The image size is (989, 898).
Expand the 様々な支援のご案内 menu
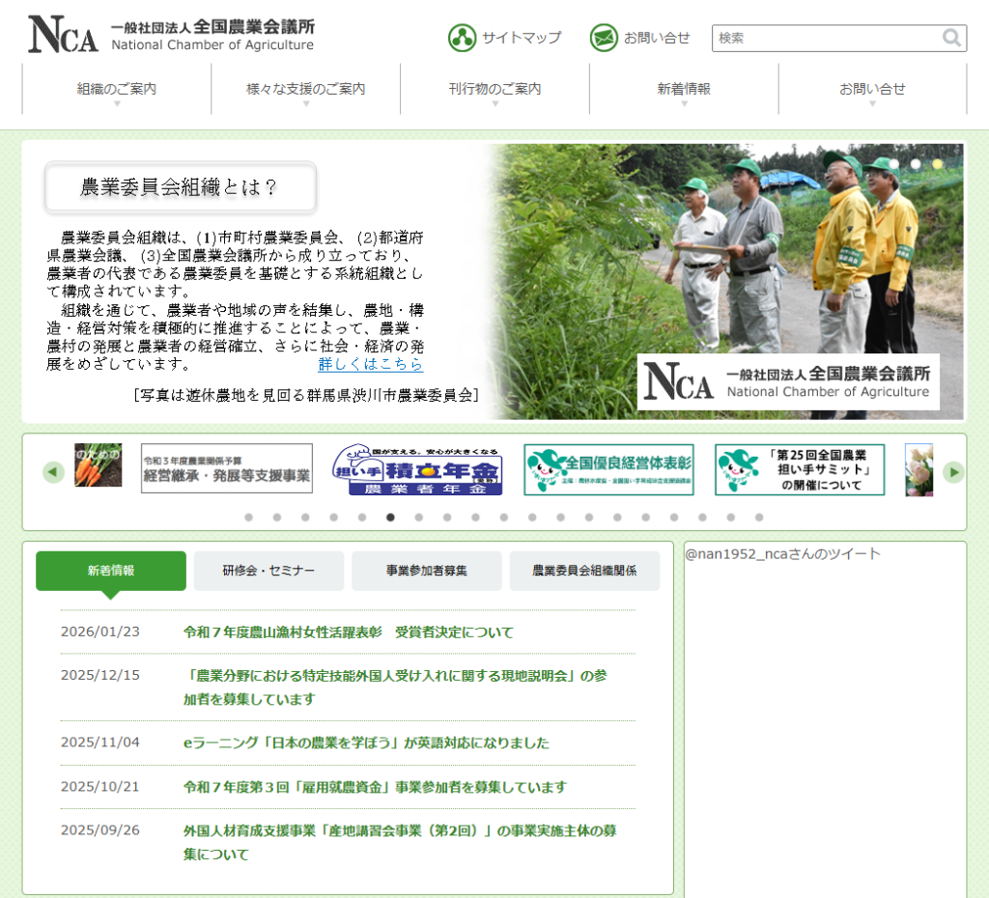305,89
